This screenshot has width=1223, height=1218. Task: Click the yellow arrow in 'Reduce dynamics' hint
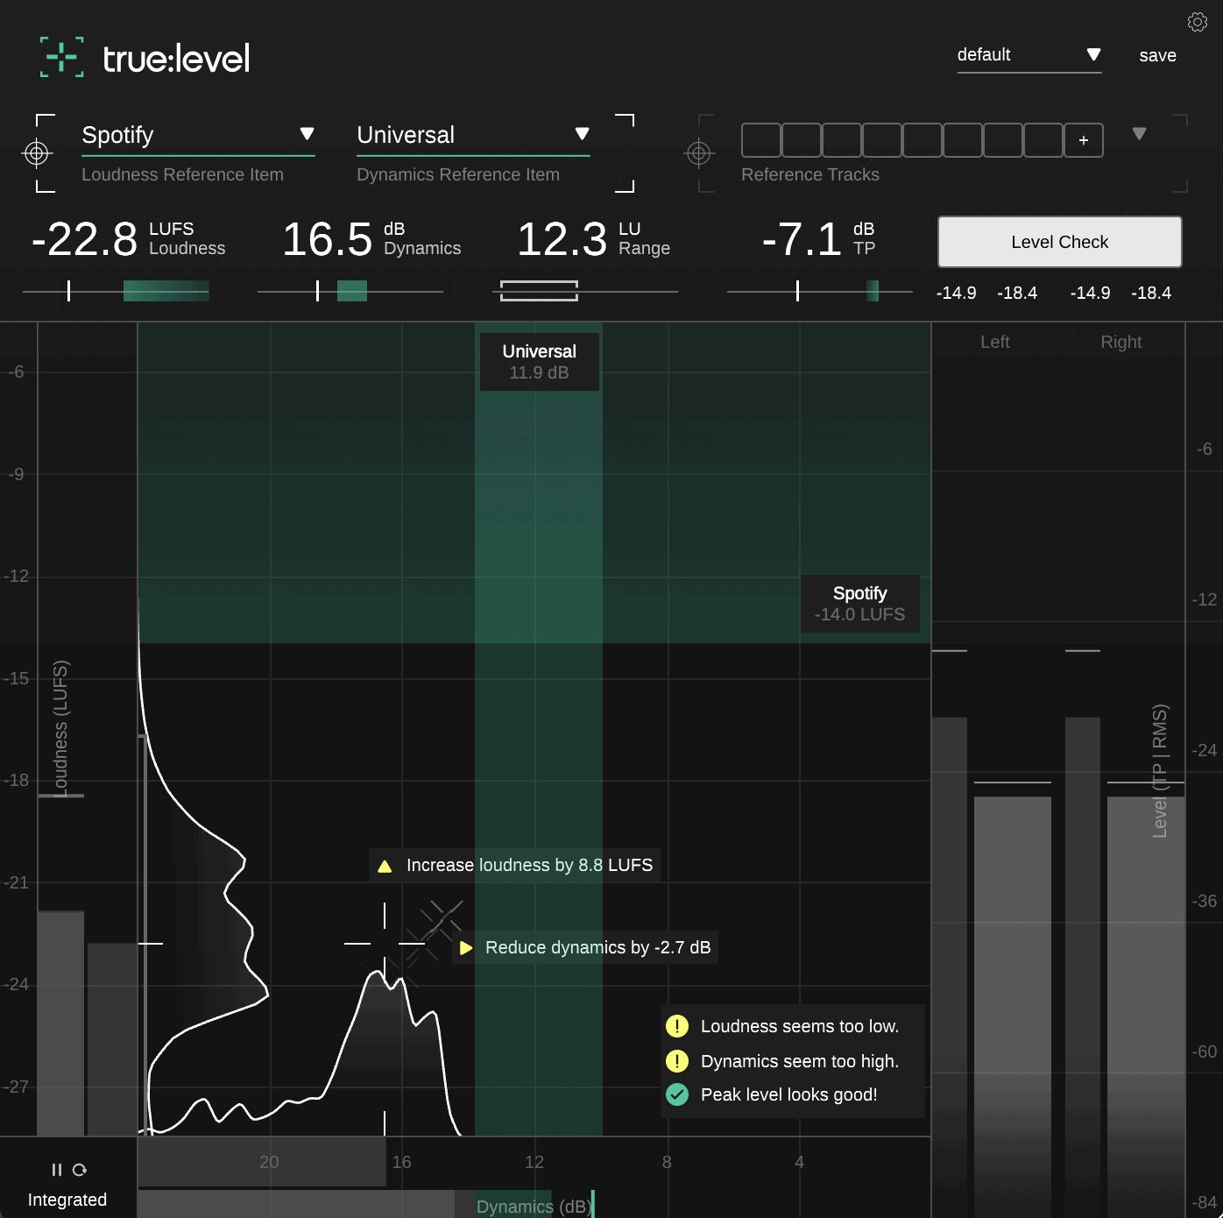coord(466,947)
